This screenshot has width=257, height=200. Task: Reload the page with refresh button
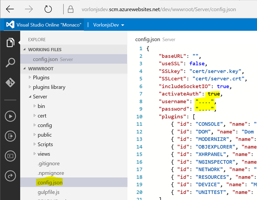(48, 9)
